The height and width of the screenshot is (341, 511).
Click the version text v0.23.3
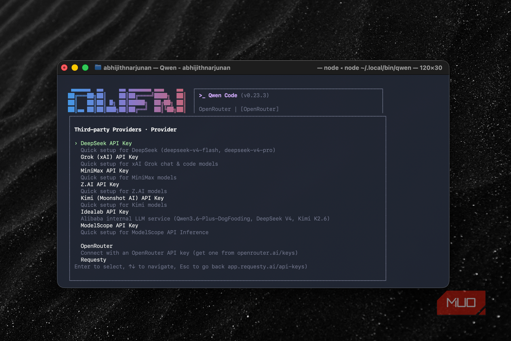pos(255,95)
